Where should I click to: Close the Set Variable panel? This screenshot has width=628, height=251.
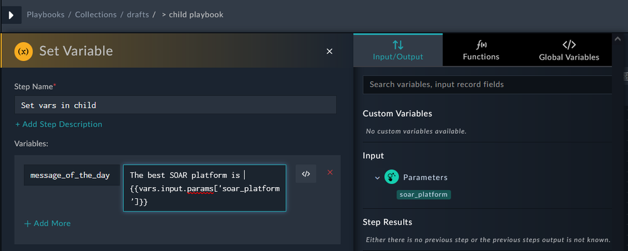tap(329, 51)
